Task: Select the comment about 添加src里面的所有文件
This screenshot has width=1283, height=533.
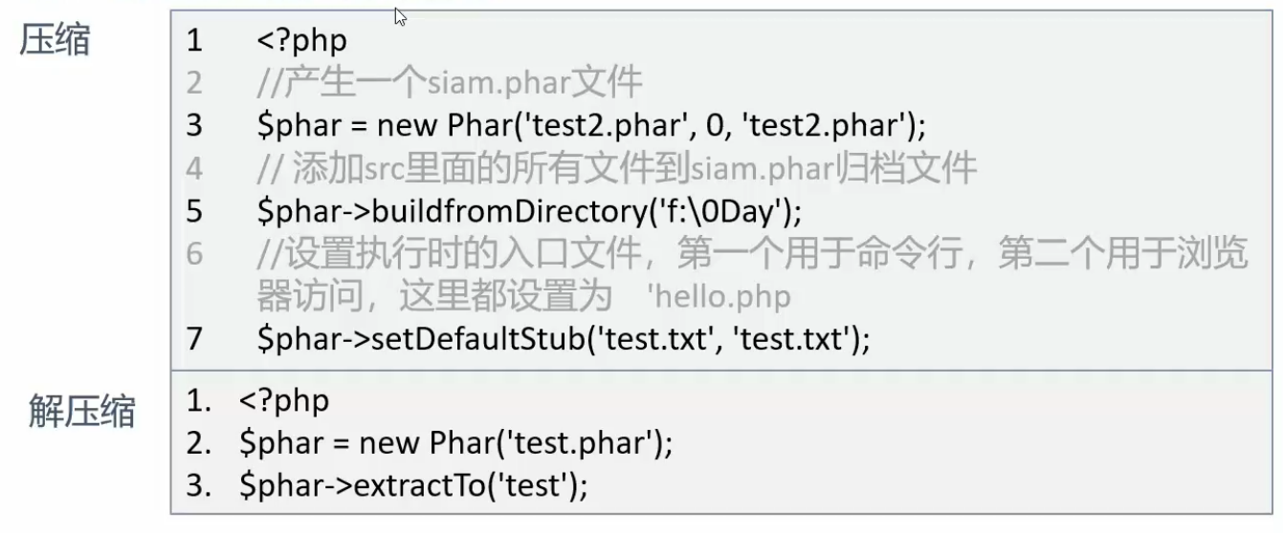Action: [x=616, y=168]
